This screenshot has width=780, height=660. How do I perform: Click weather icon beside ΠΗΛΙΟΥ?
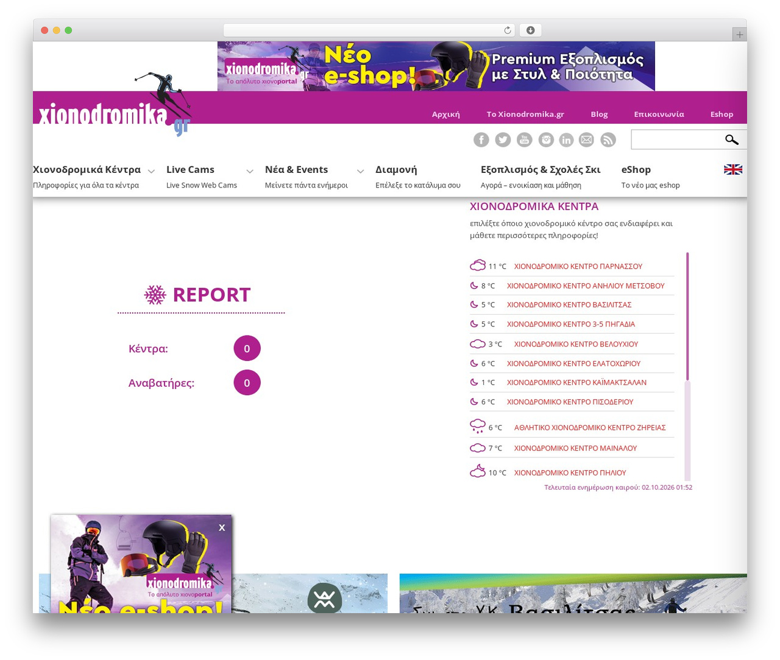coord(478,471)
